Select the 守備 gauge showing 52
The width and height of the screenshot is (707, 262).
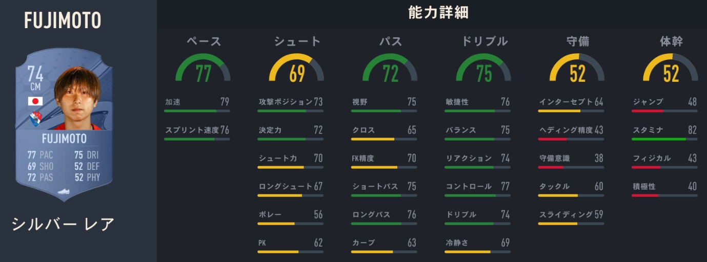click(x=577, y=69)
